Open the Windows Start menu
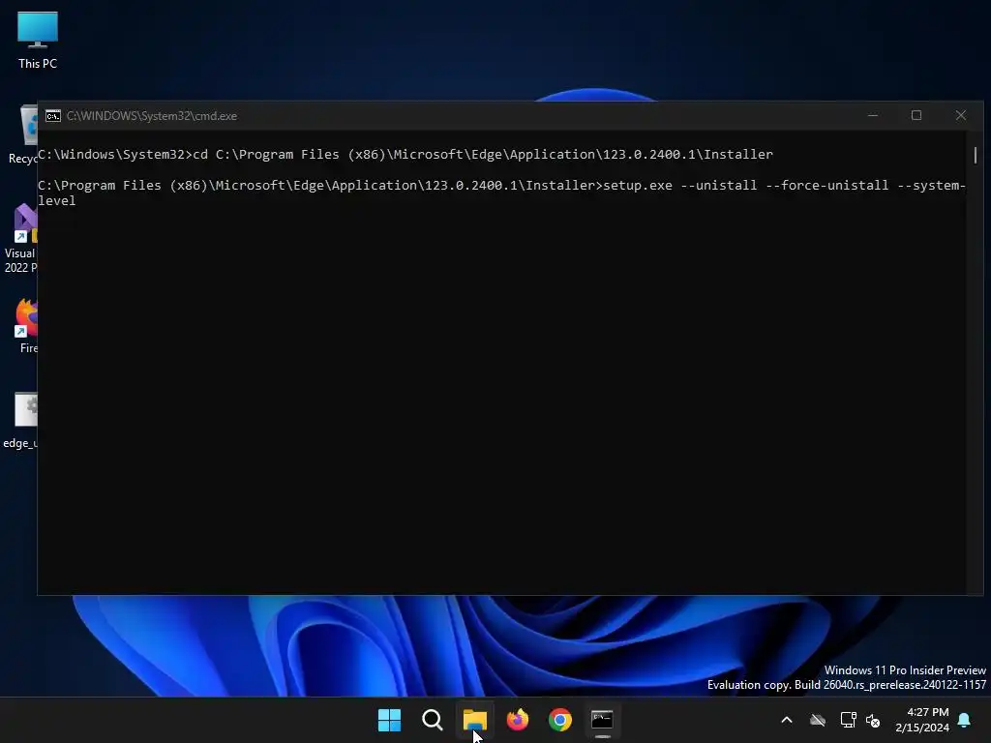Image resolution: width=991 pixels, height=743 pixels. [x=389, y=720]
